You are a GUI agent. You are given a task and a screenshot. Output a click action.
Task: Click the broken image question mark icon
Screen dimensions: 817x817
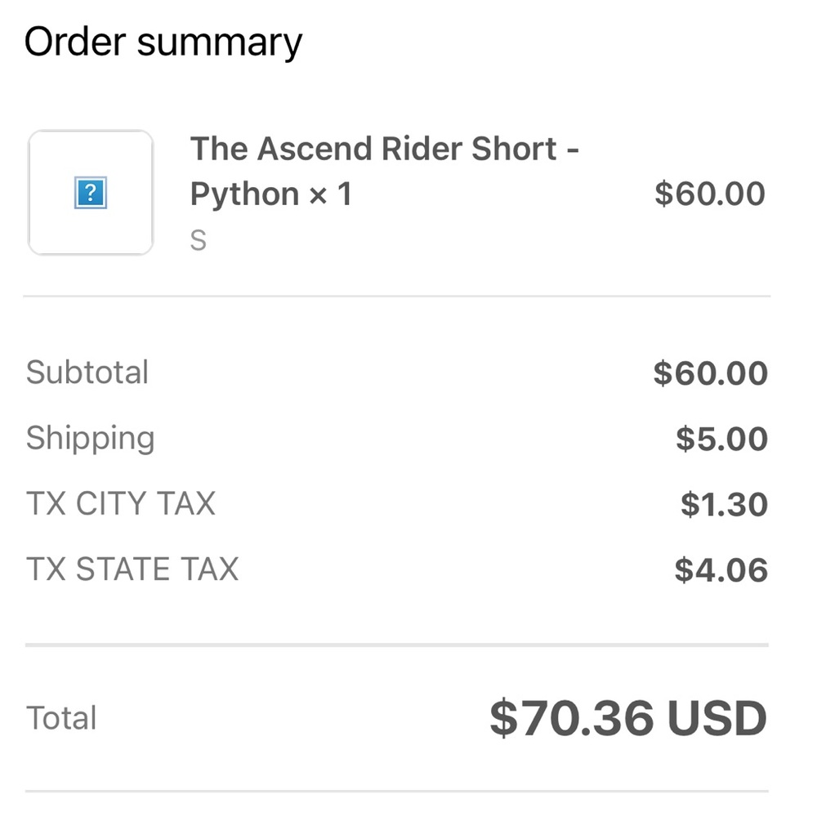[91, 194]
